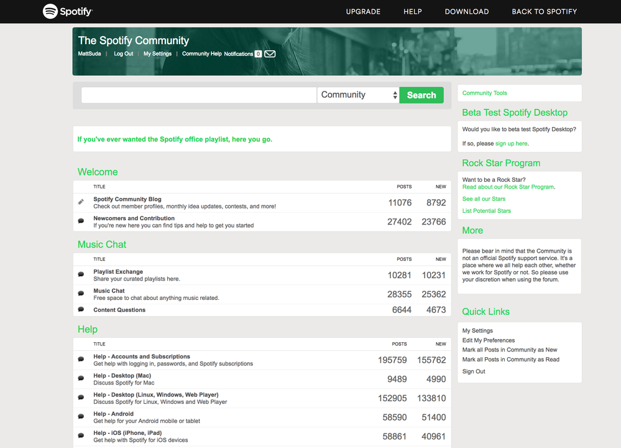Click post count 195759 for Accounts and Subscriptions
621x448 pixels.
392,360
